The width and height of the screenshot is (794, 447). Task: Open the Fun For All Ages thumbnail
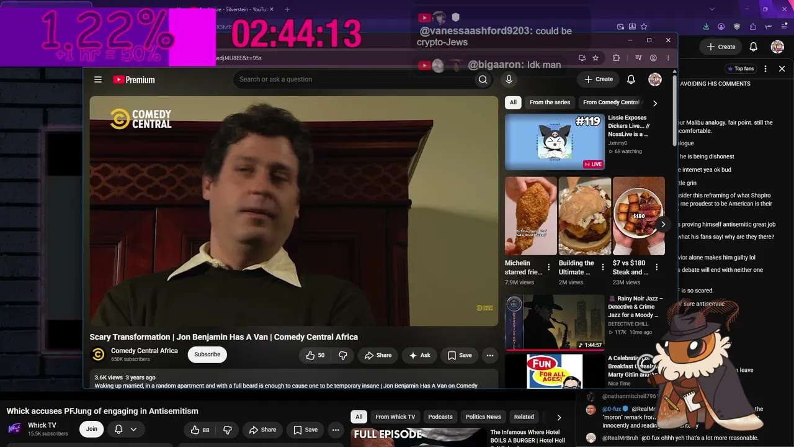coord(555,371)
